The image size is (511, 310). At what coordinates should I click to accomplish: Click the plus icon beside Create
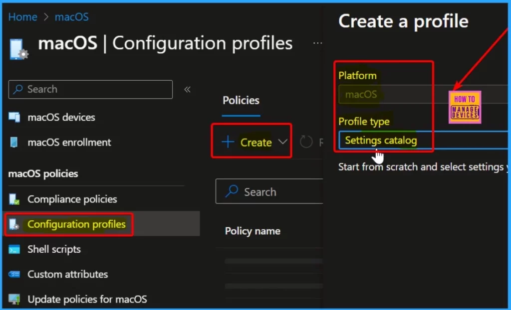pyautogui.click(x=228, y=142)
